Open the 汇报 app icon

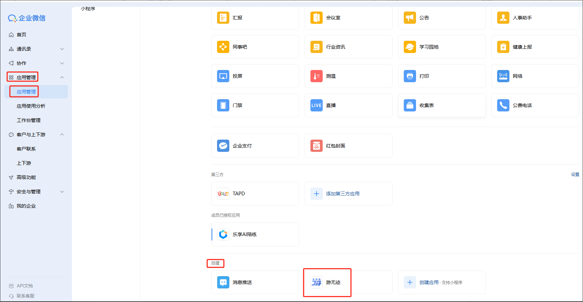[223, 18]
